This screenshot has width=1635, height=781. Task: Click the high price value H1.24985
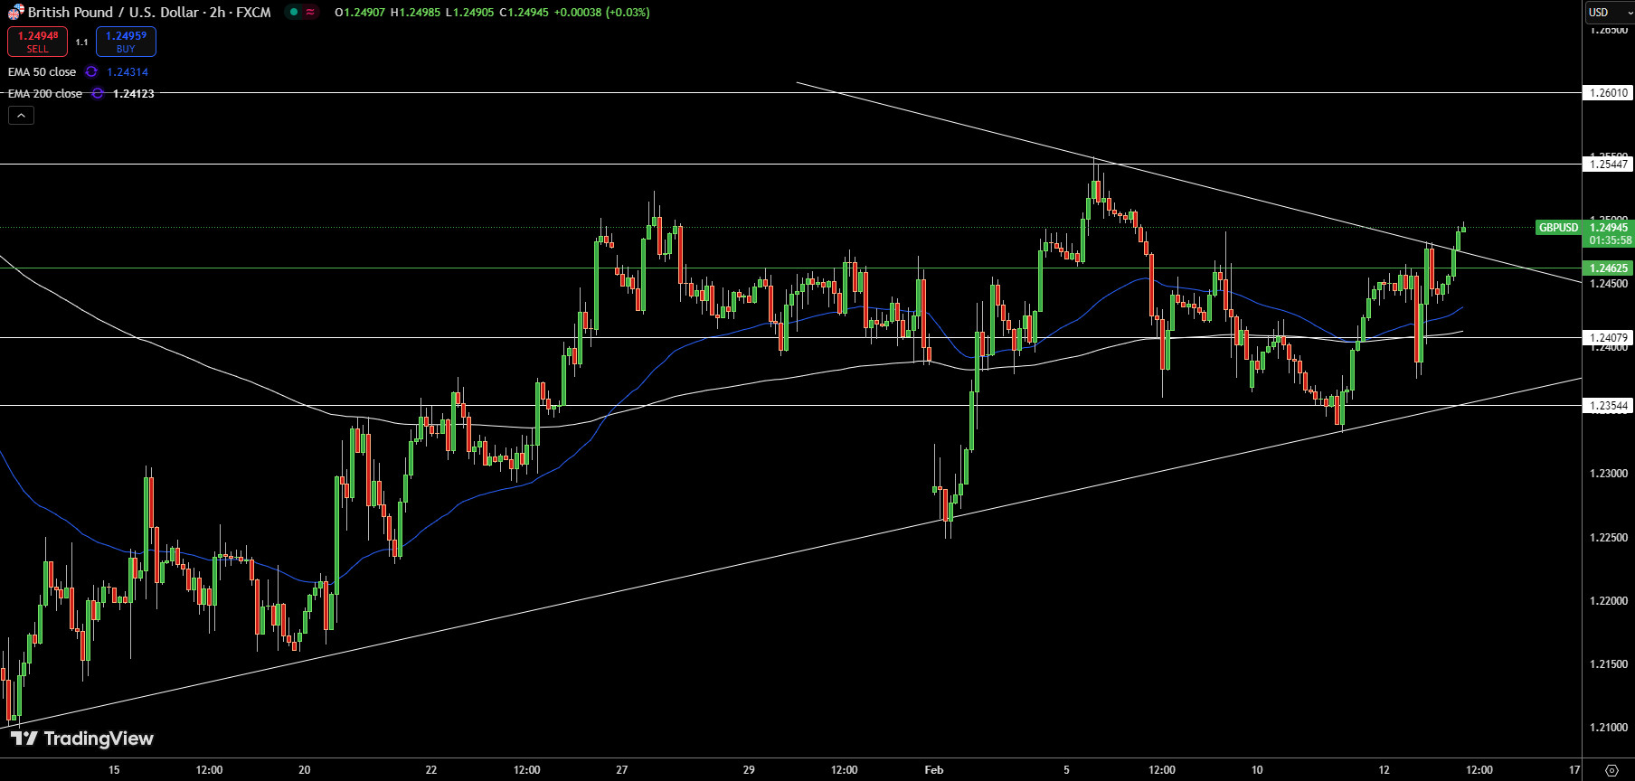(x=415, y=12)
